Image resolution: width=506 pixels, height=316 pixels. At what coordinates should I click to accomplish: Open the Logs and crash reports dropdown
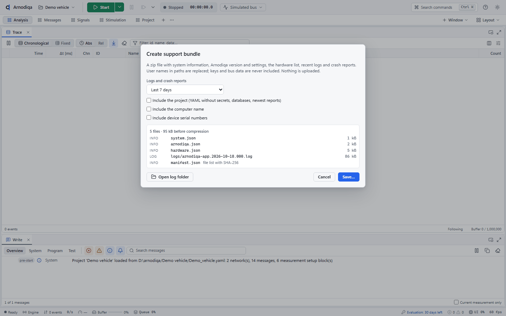pyautogui.click(x=185, y=90)
